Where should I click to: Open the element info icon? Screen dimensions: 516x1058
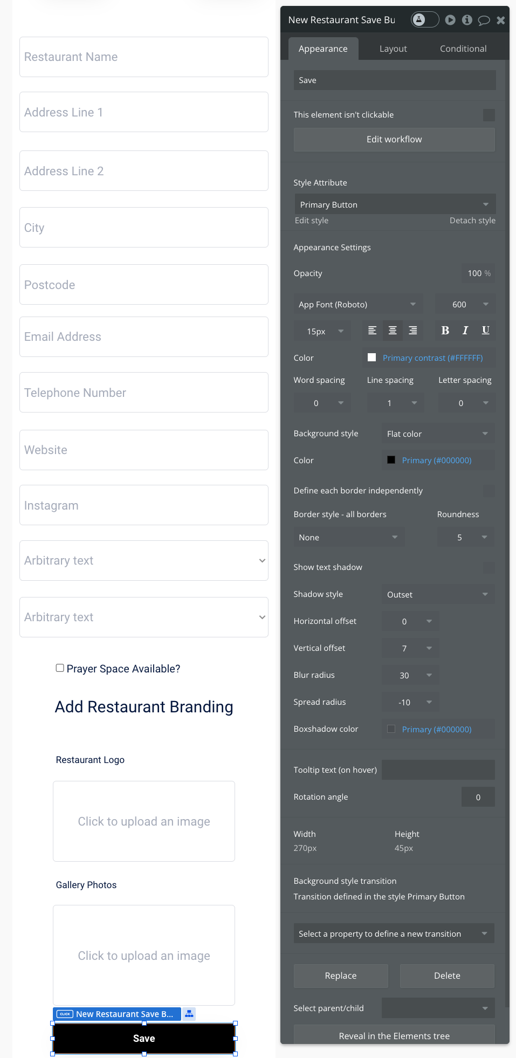click(x=467, y=20)
